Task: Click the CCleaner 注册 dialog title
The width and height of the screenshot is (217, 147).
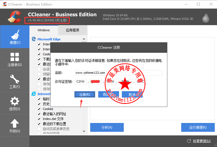Action: coord(109,48)
